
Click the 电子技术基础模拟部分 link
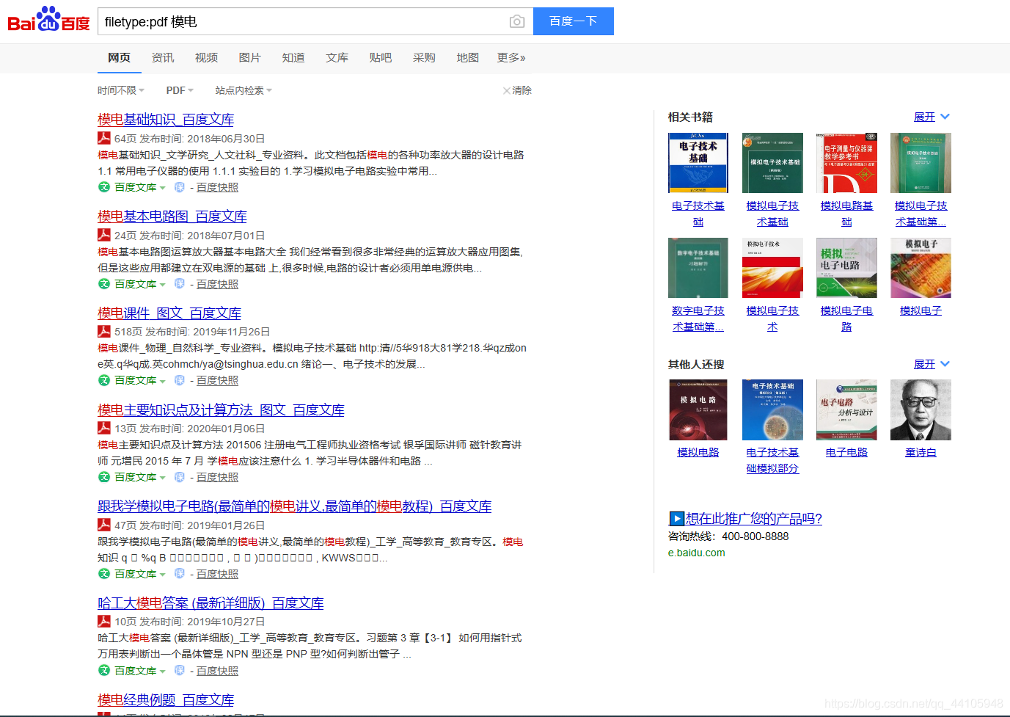[772, 460]
